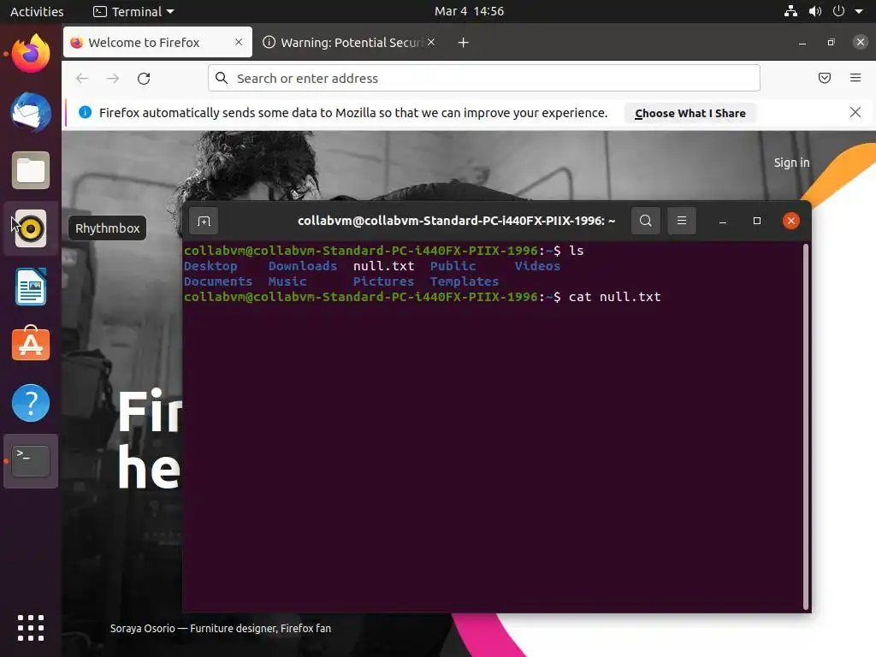This screenshot has height=657, width=876.
Task: Open the clock and calendar panel
Action: point(470,11)
